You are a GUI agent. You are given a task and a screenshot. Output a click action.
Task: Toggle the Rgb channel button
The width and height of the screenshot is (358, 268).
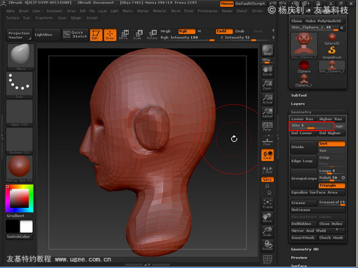click(x=187, y=31)
